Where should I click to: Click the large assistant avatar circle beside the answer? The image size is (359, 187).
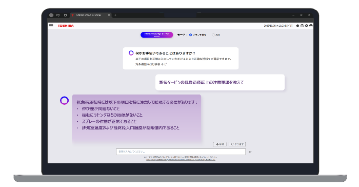[64, 101]
